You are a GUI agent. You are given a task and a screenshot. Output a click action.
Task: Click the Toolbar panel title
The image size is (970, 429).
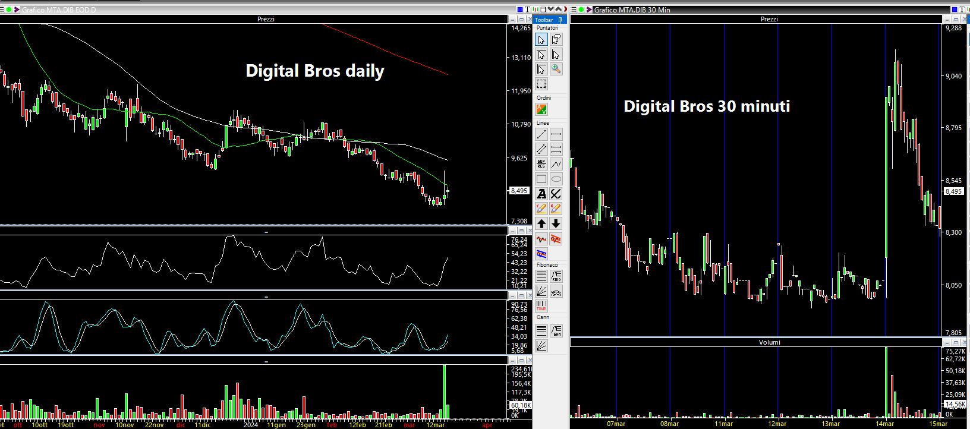pos(544,20)
